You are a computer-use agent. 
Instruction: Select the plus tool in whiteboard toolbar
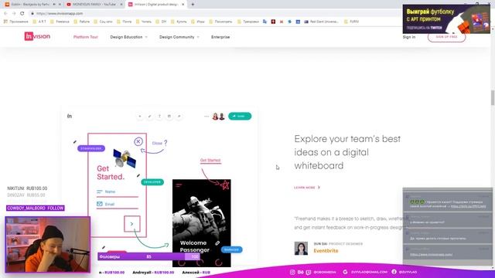140,117
